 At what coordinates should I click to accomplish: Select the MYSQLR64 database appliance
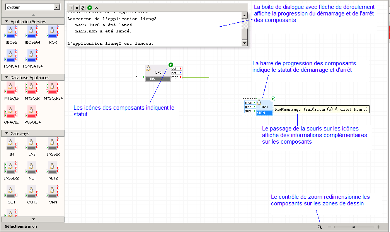click(x=53, y=88)
